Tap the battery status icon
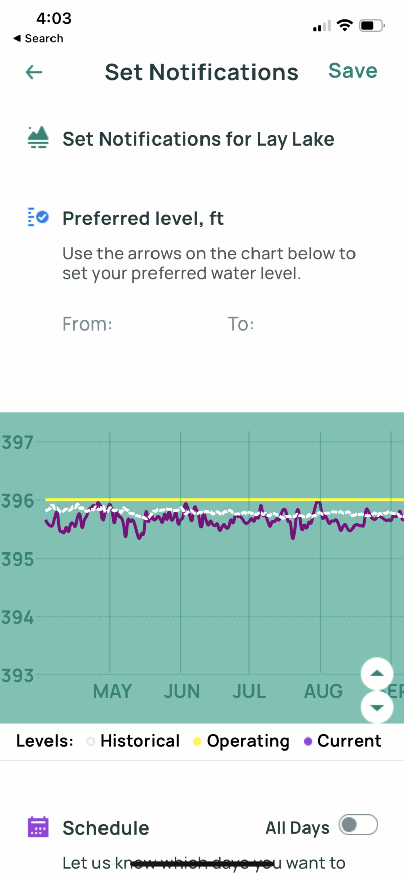404x875 pixels. click(372, 25)
